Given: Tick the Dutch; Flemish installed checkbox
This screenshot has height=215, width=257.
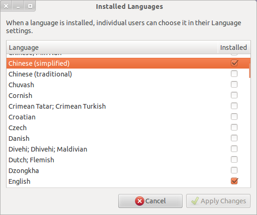Looking at the screenshot, I should click(x=234, y=160).
